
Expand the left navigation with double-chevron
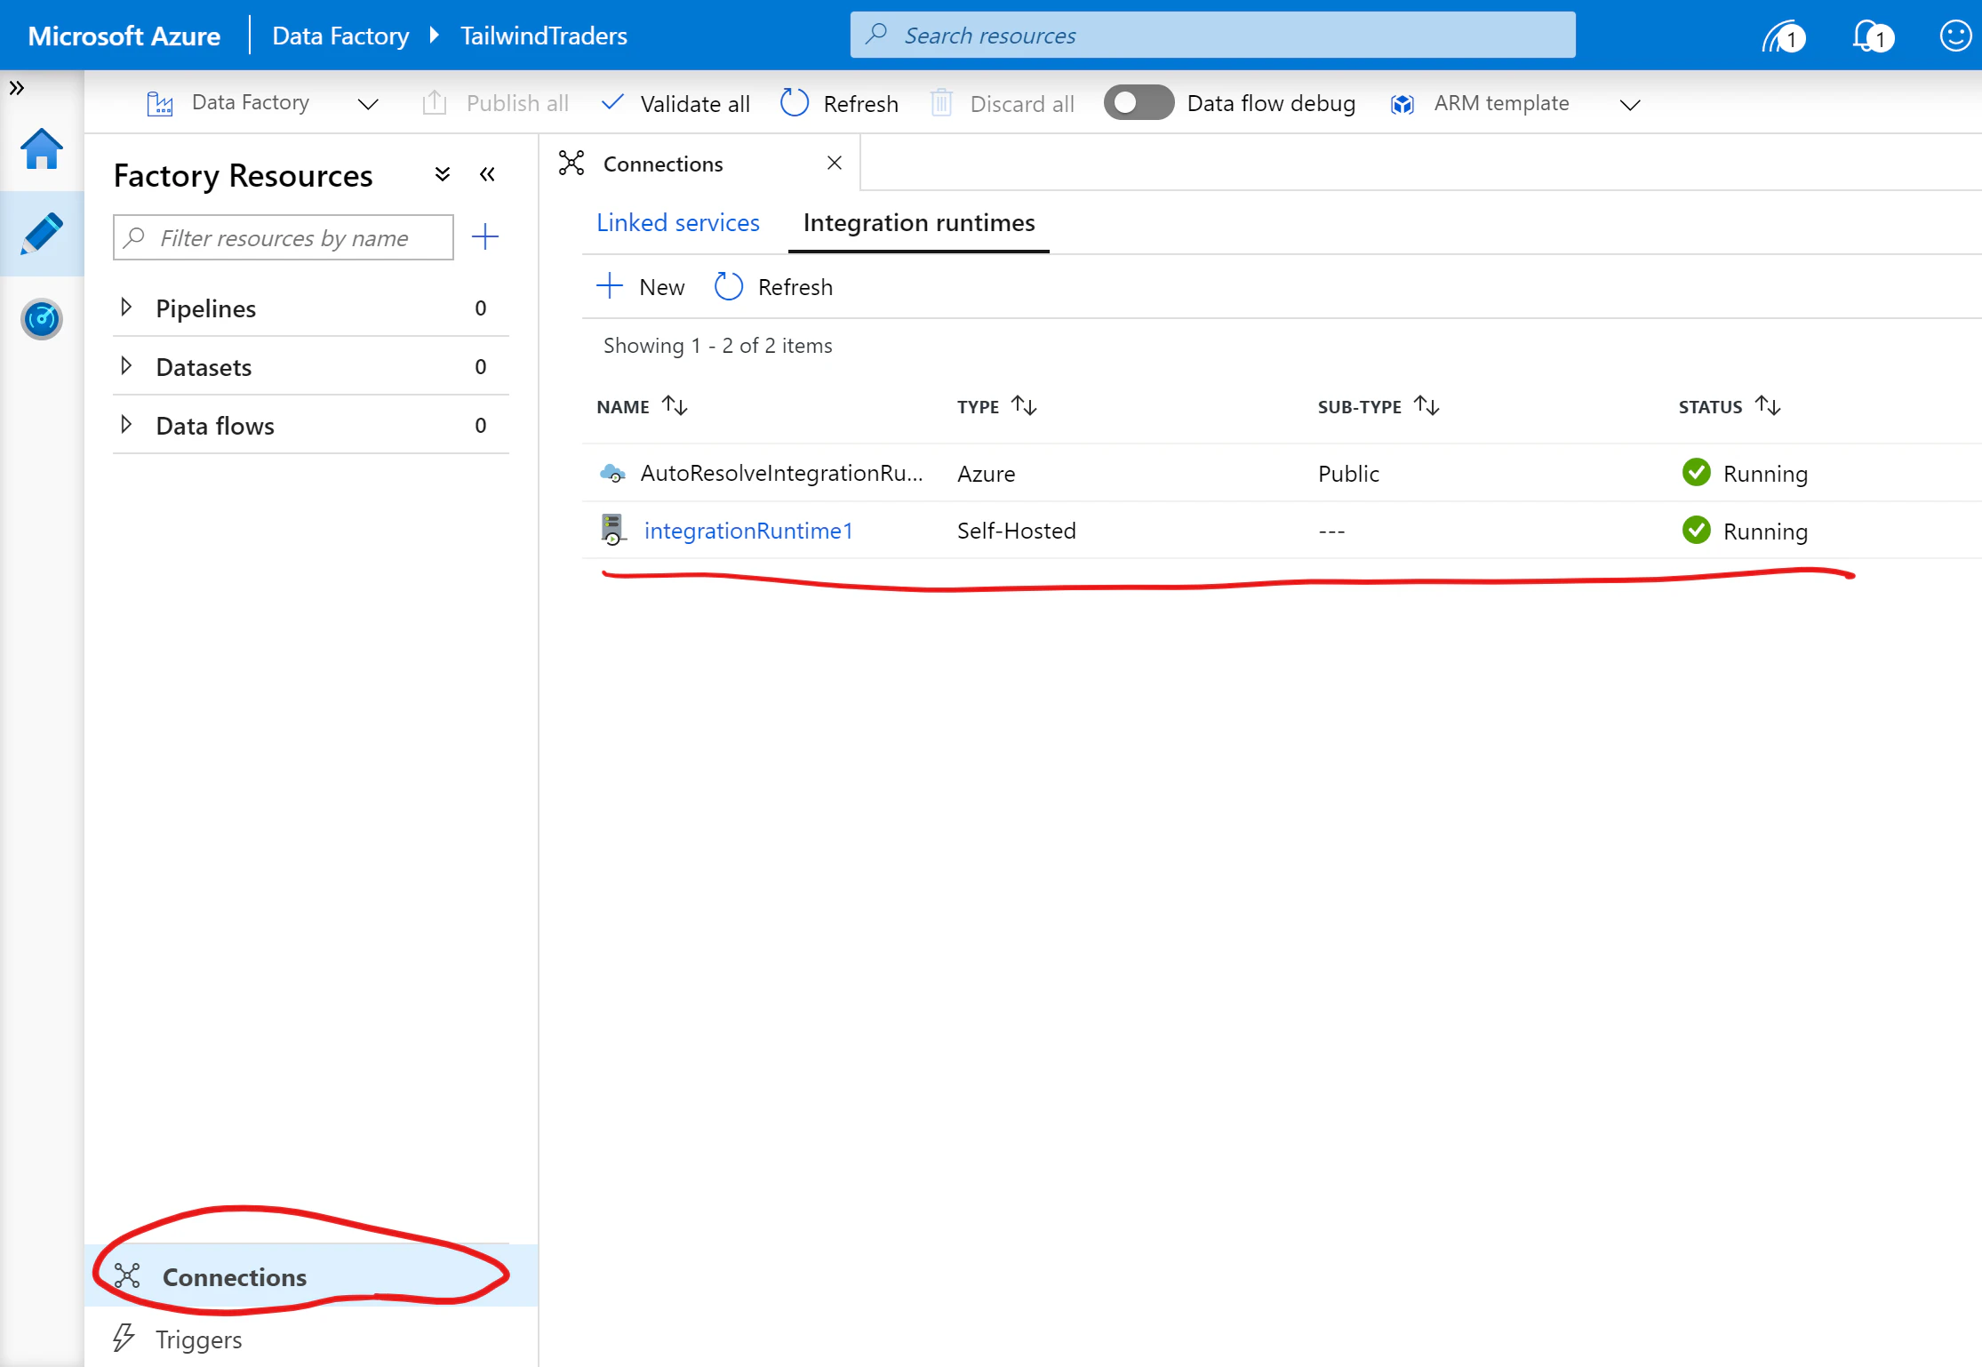coord(16,87)
